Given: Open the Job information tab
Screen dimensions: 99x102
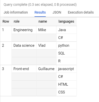Looking at the screenshot, I should coord(16,12).
